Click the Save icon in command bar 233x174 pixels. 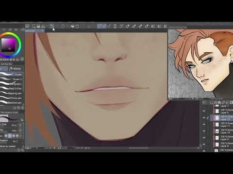pyautogui.click(x=43, y=26)
